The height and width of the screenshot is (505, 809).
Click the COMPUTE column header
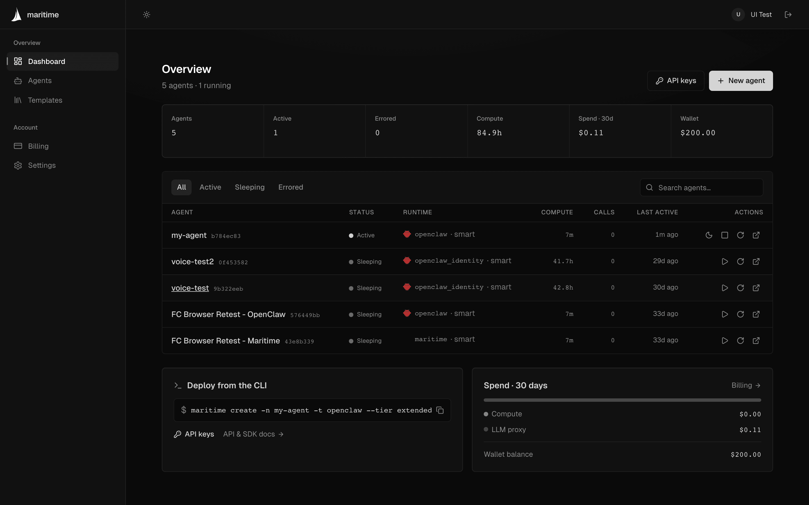tap(557, 212)
